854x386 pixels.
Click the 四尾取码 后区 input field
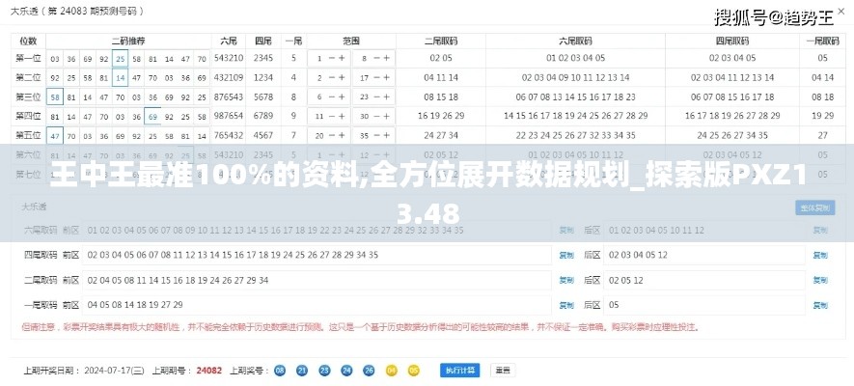[x=704, y=255]
